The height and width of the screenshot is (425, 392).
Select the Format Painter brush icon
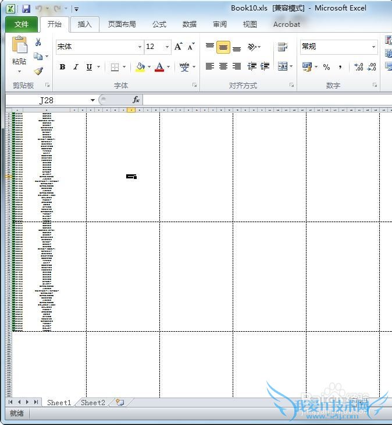pos(38,71)
